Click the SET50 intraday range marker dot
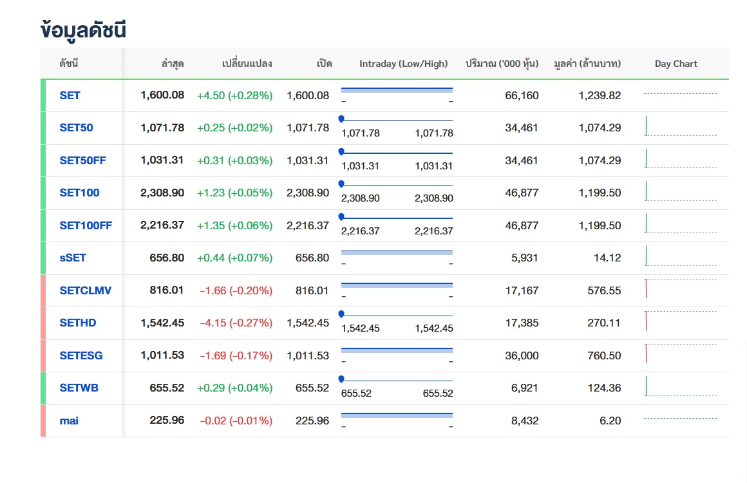 pos(341,118)
